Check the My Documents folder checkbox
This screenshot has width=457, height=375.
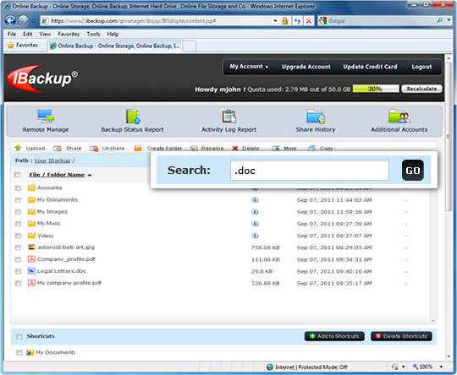pyautogui.click(x=18, y=200)
